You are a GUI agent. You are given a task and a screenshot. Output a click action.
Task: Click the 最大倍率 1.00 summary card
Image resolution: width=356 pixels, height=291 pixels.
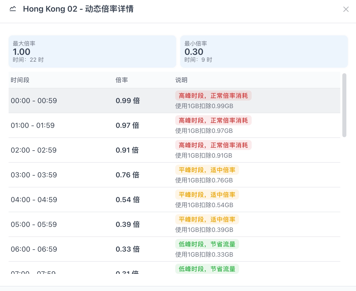click(92, 52)
